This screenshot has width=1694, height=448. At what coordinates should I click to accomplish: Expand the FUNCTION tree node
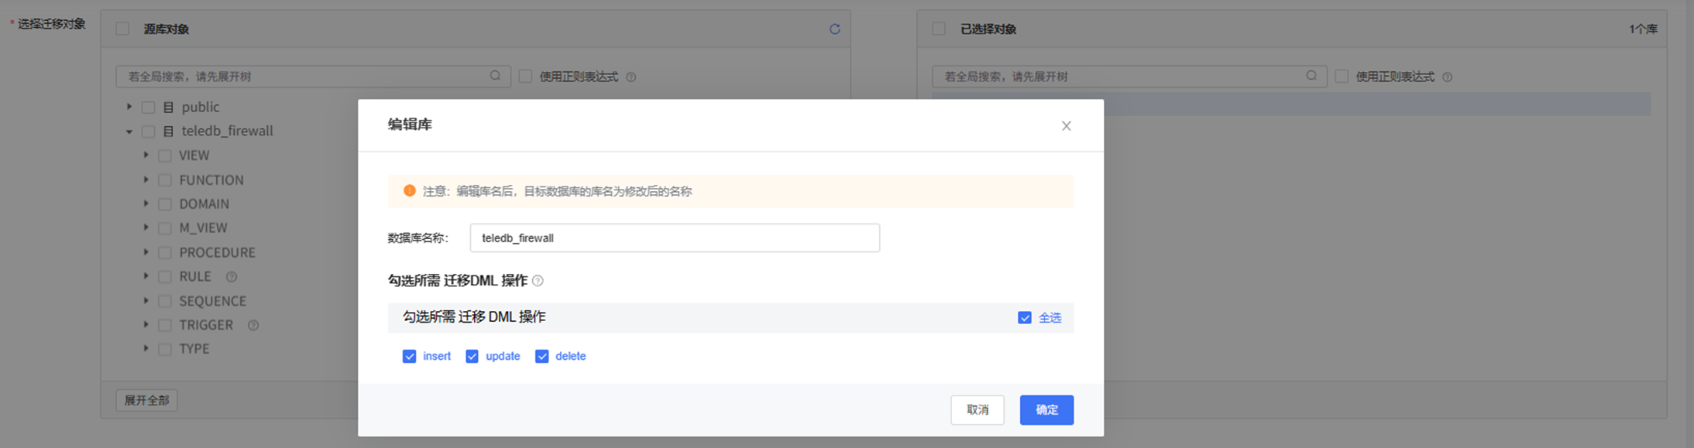146,180
